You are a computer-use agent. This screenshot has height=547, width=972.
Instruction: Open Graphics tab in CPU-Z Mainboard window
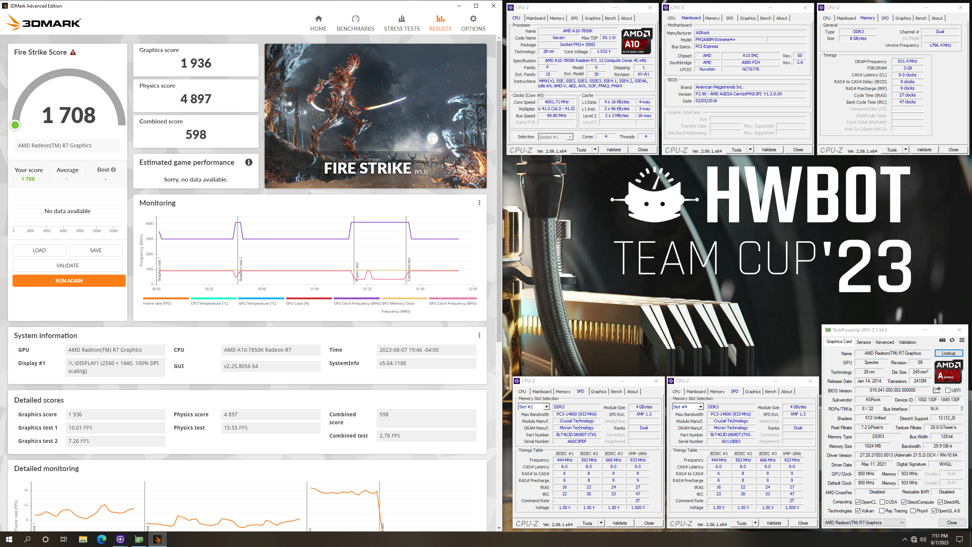tap(748, 18)
